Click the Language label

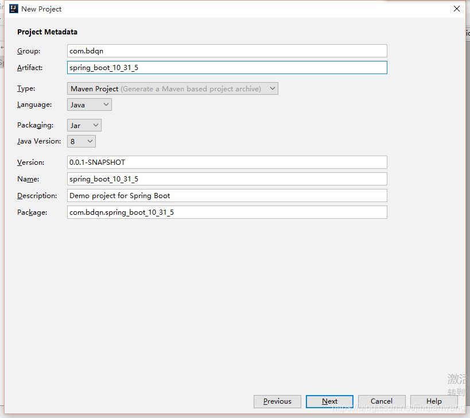pyautogui.click(x=34, y=104)
